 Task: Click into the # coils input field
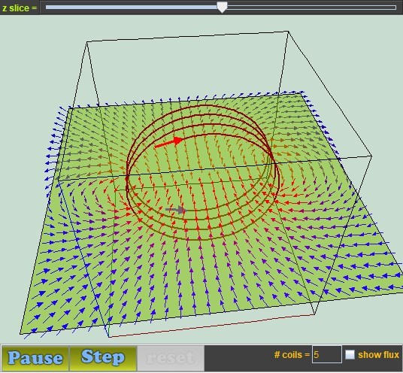[326, 354]
